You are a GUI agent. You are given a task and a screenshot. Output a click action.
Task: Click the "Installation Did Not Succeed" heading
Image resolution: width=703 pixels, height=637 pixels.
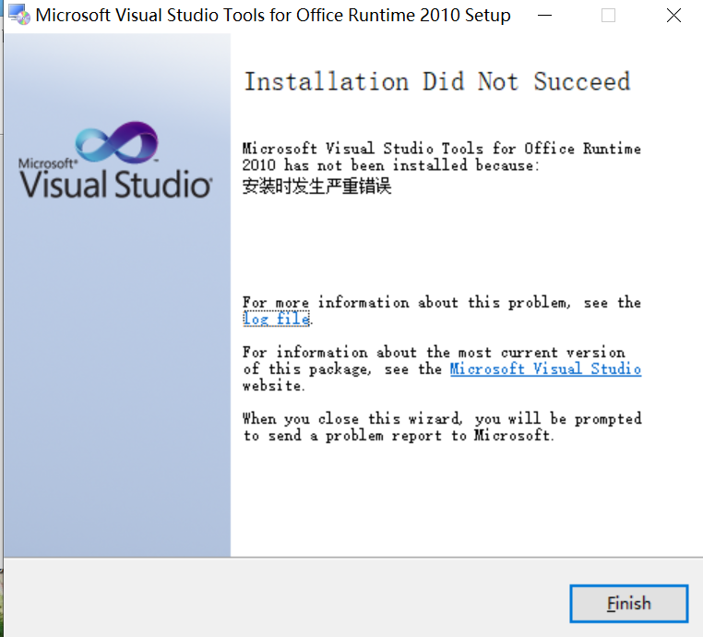436,81
